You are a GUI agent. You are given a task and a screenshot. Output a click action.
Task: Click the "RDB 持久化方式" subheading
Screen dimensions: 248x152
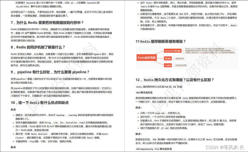(144, 93)
